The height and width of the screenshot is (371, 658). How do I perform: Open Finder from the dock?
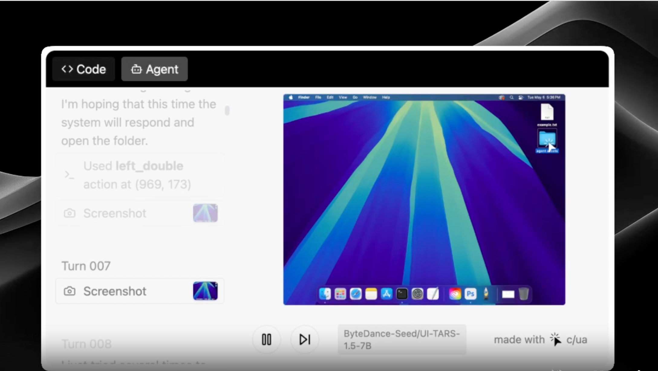click(x=325, y=294)
